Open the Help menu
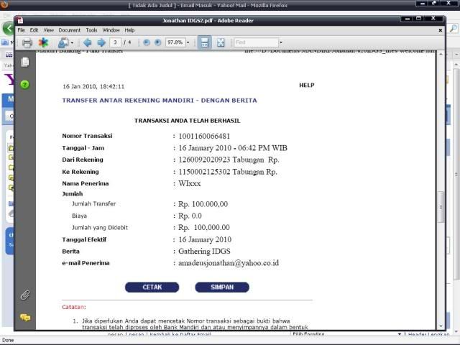Image resolution: width=460 pixels, height=345 pixels. (129, 30)
